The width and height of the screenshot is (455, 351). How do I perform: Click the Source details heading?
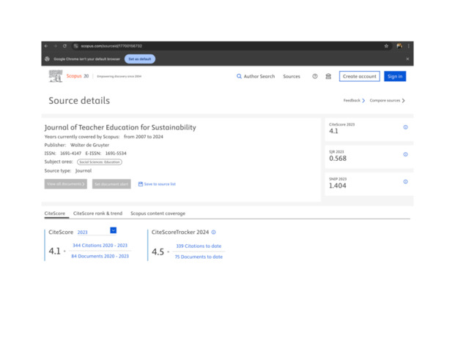(x=79, y=100)
